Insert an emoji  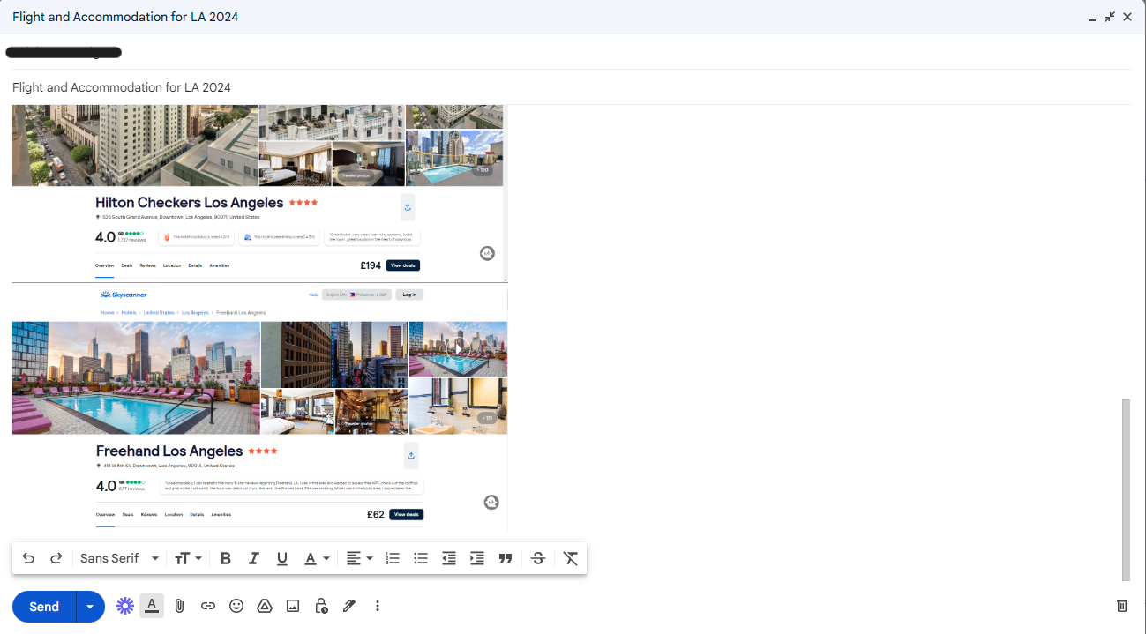[236, 606]
